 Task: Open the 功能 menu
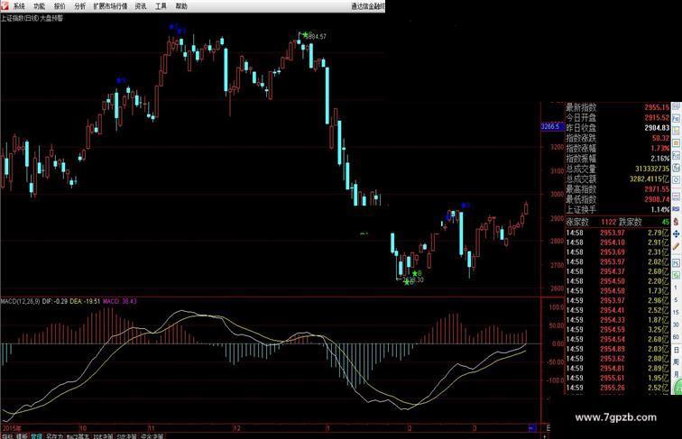pyautogui.click(x=39, y=6)
